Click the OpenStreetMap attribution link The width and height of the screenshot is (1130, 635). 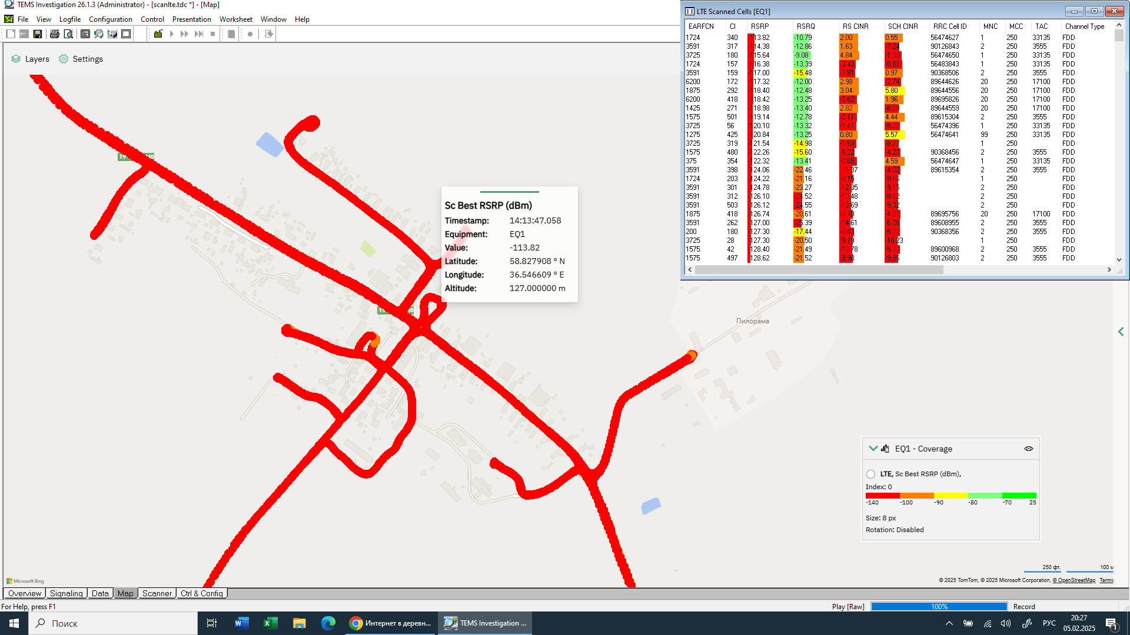click(x=1073, y=580)
